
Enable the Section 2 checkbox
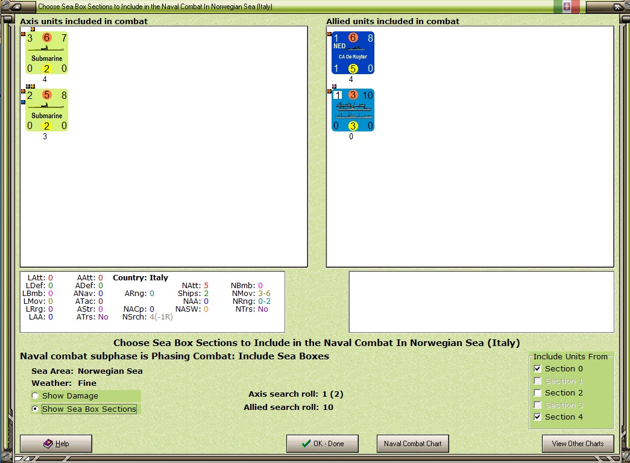(x=538, y=392)
